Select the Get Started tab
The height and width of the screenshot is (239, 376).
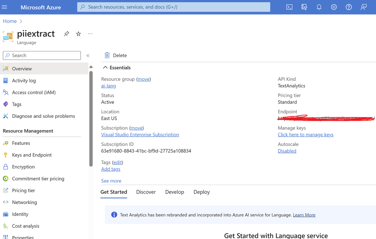click(x=114, y=192)
